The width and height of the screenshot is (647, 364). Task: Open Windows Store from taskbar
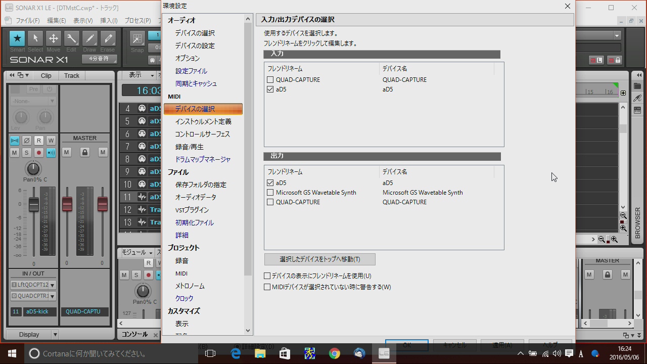tap(285, 353)
